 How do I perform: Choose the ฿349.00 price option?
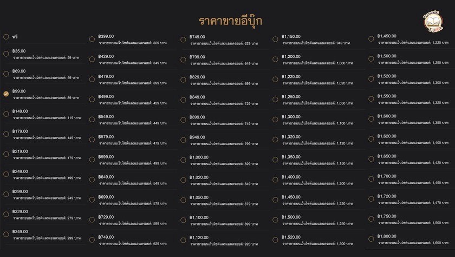6,234
